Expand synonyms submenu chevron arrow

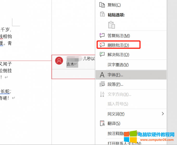(163, 114)
